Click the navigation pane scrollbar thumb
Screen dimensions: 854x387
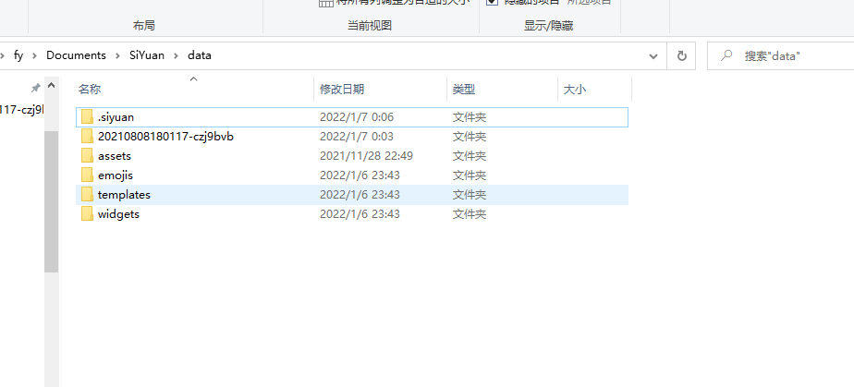coord(51,201)
